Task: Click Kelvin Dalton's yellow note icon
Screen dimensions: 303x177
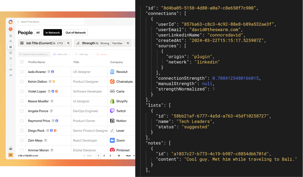Action: 54,82
